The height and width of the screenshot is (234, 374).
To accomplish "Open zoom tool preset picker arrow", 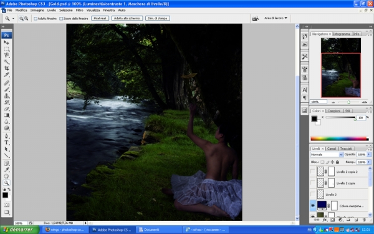I will [13, 18].
